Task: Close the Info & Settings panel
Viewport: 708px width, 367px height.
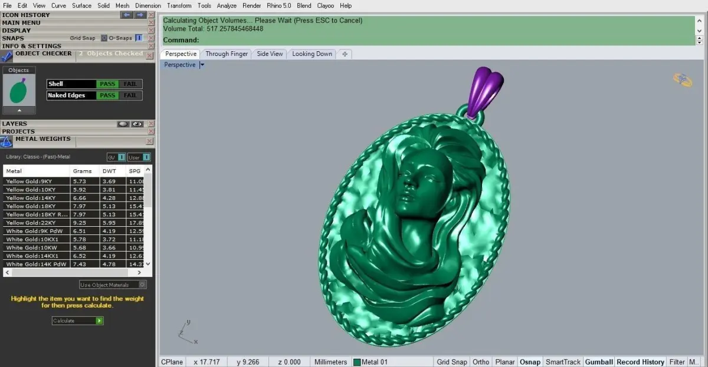Action: [x=151, y=45]
